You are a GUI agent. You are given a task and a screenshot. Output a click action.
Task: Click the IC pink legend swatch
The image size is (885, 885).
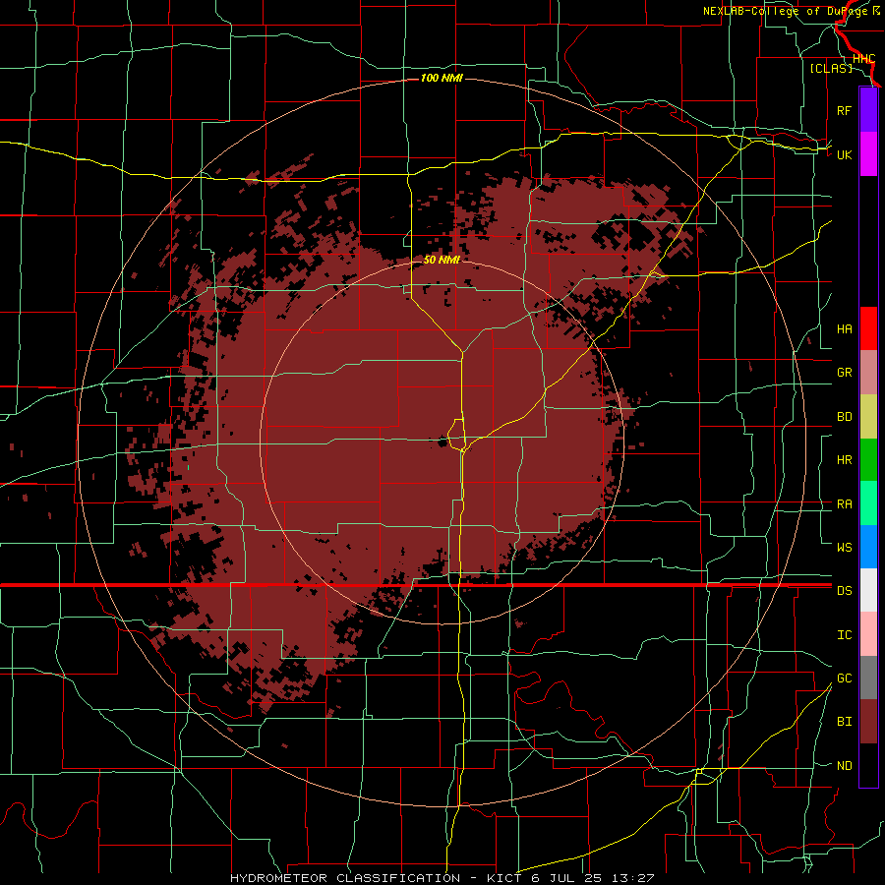click(868, 634)
